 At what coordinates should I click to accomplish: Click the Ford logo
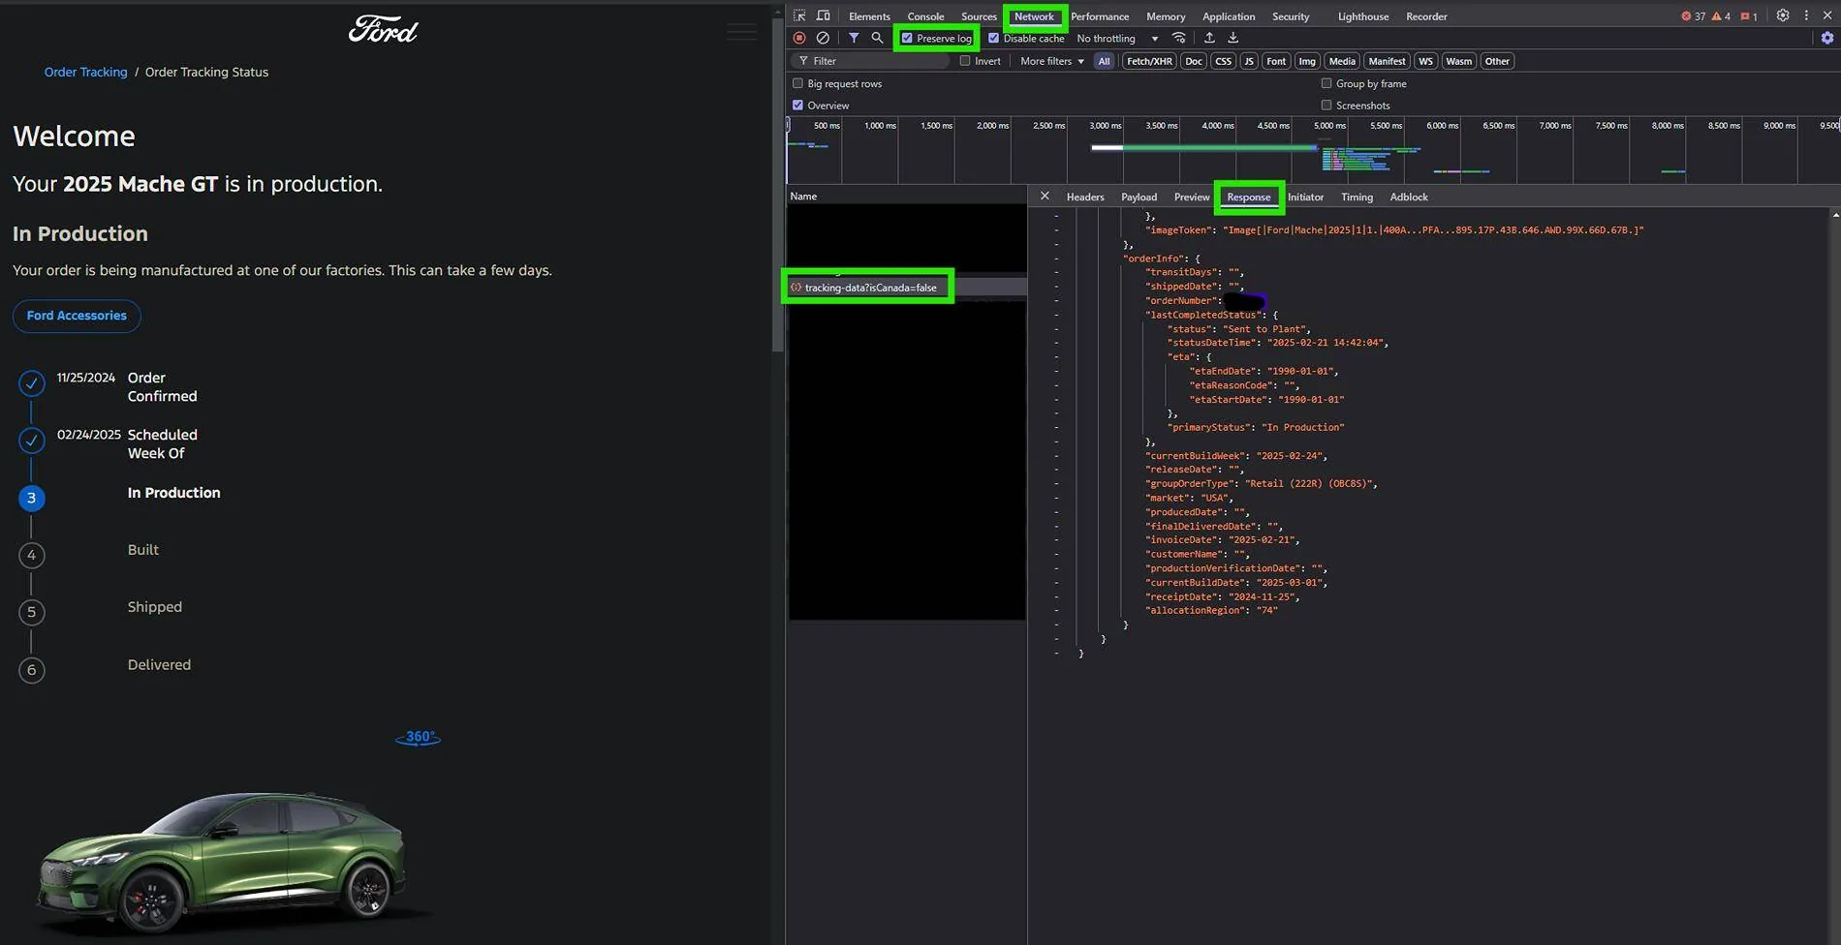(383, 29)
